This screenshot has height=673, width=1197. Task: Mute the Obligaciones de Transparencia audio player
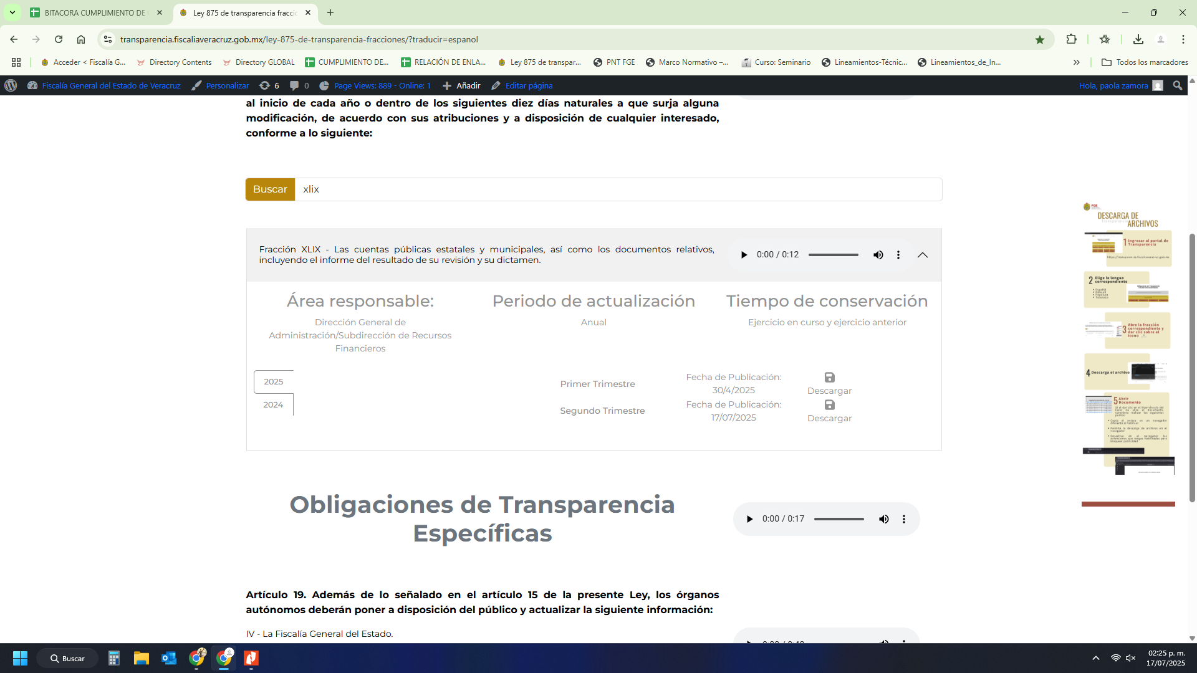[883, 519]
